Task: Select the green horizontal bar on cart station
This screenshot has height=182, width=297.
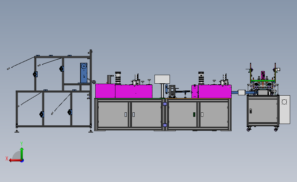Action: click(263, 81)
